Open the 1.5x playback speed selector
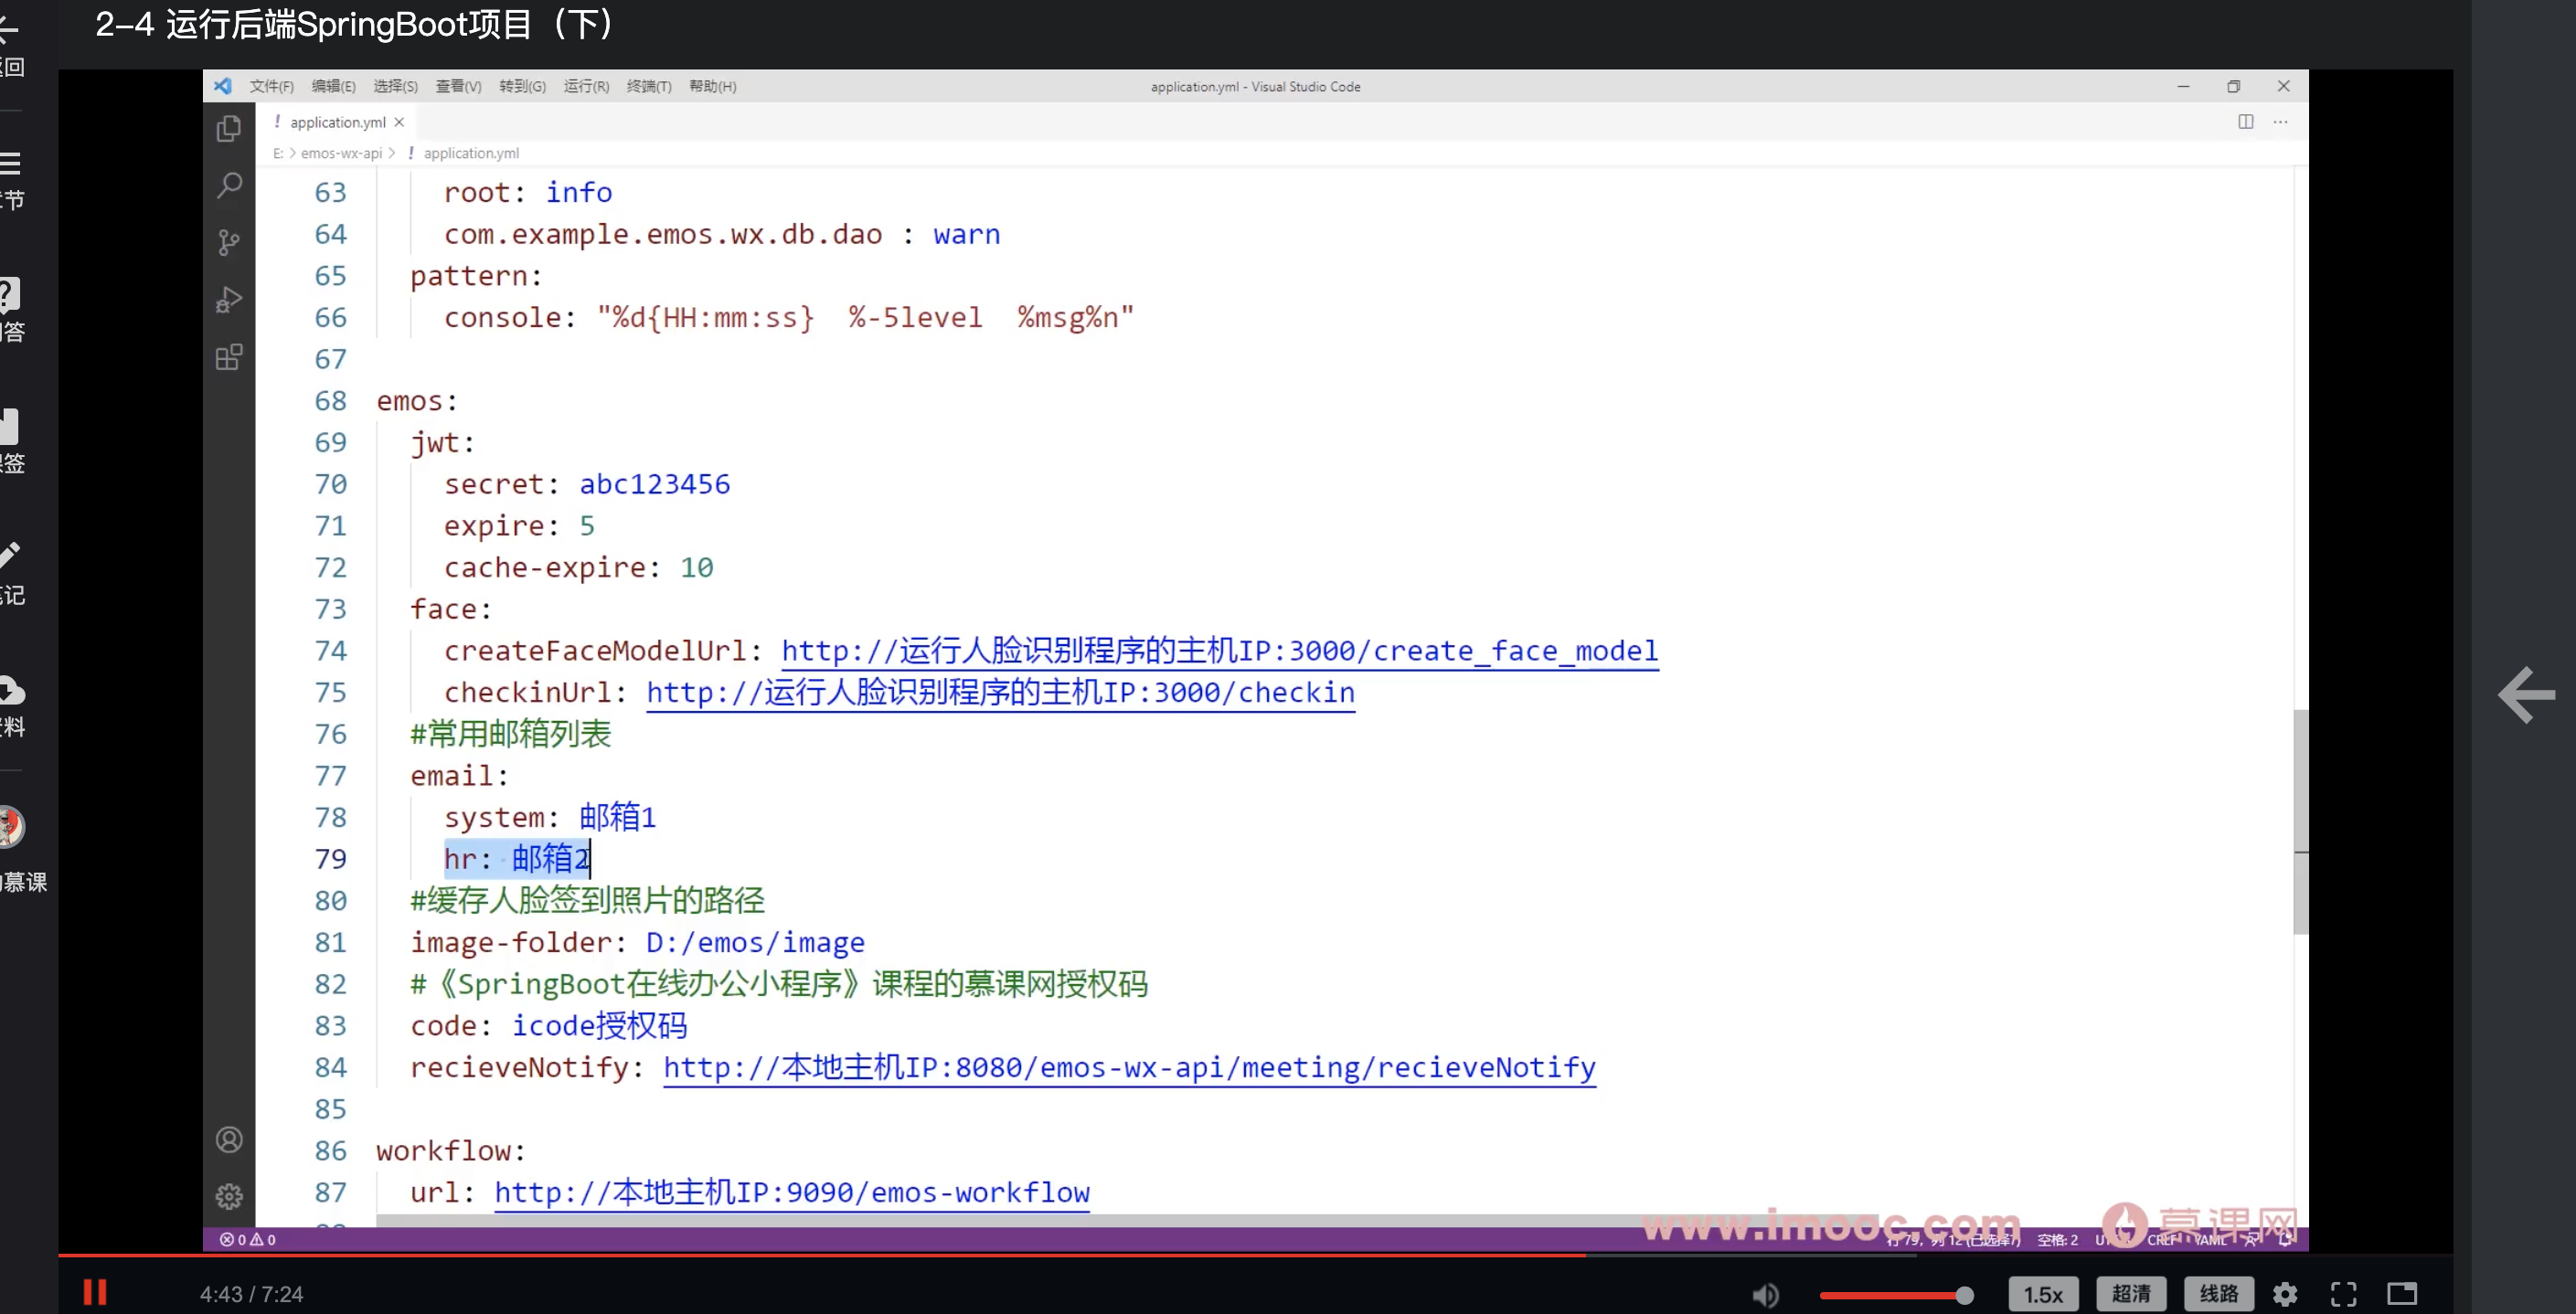The width and height of the screenshot is (2576, 1314). click(2042, 1294)
